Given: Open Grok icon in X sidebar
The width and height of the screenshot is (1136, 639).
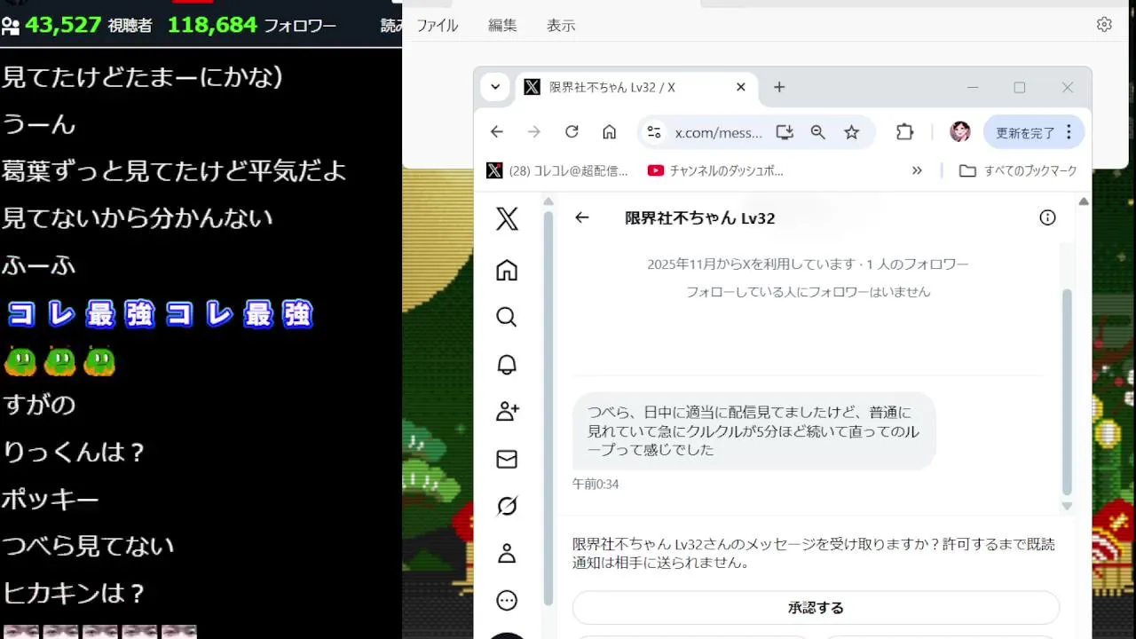Looking at the screenshot, I should 507,506.
